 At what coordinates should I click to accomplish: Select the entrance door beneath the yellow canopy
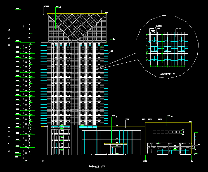(x=116, y=151)
